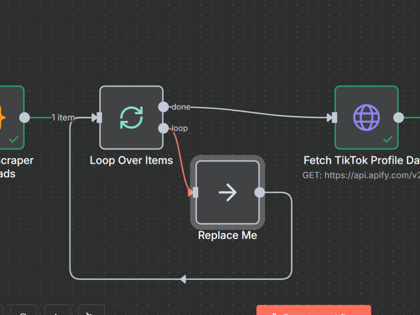Click the return arrow on loop-back connection

[x=183, y=279]
